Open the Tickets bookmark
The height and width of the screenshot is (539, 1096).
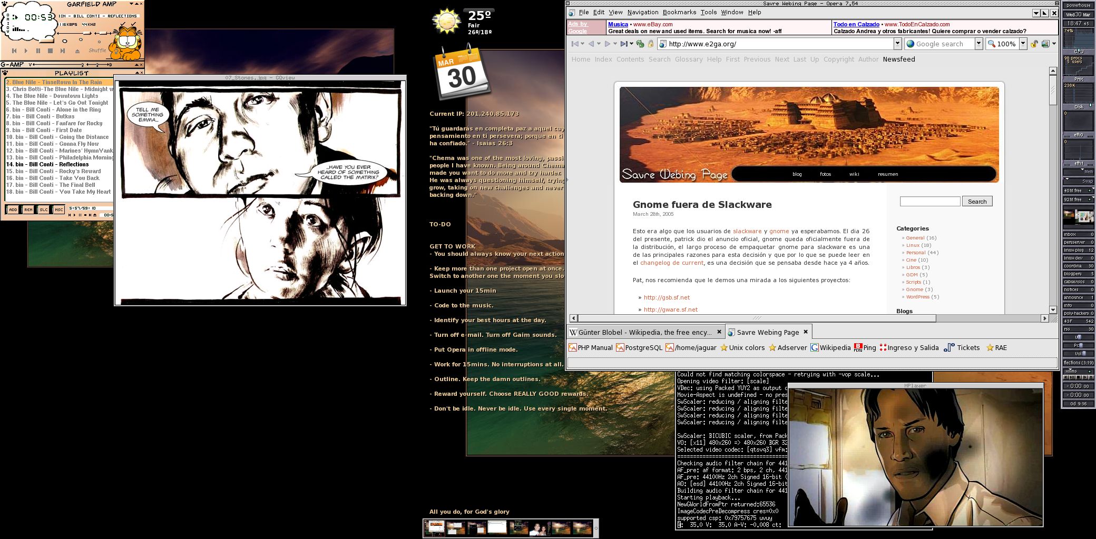tap(962, 348)
